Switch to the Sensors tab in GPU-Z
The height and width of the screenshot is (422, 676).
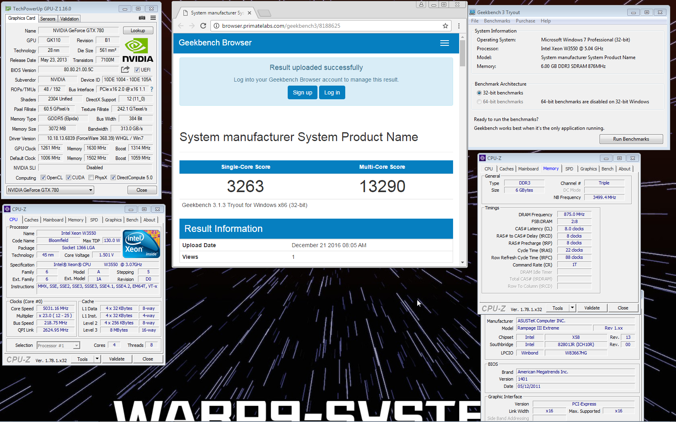[x=47, y=19]
